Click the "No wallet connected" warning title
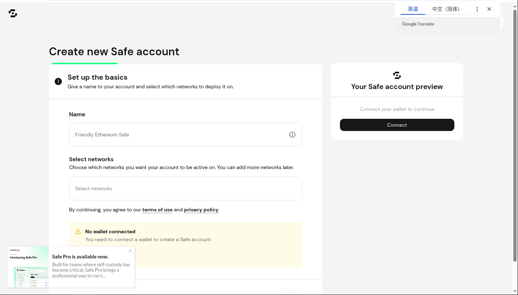 click(110, 232)
